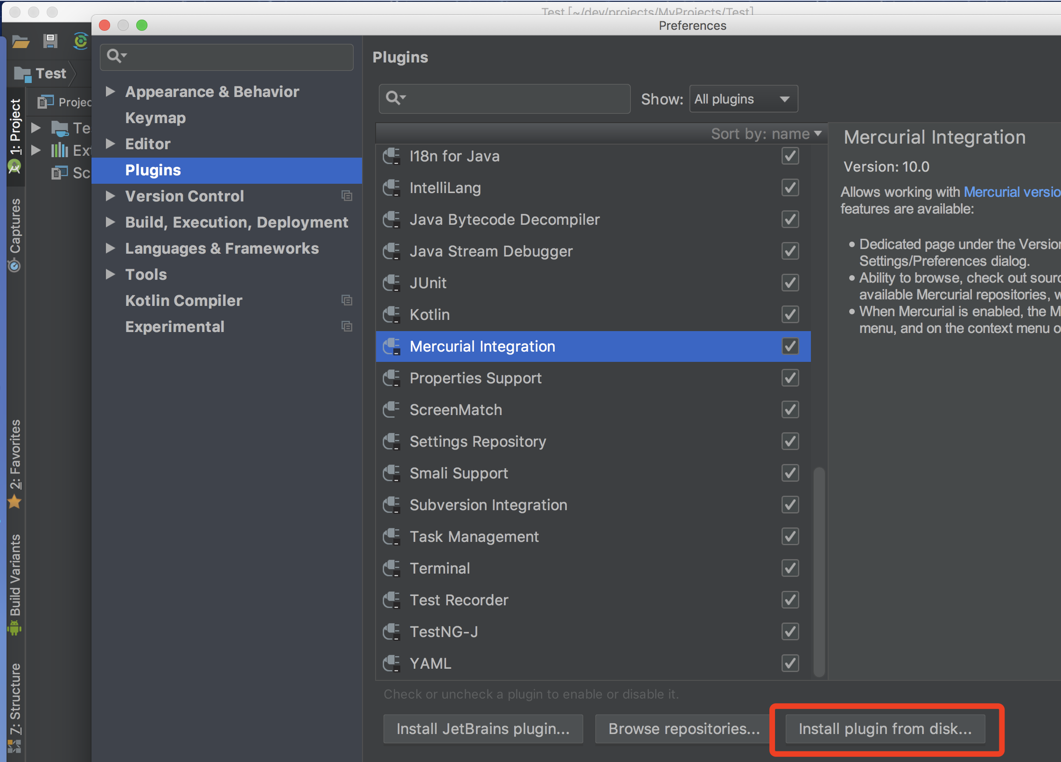Click the Save All toolbar icon
This screenshot has width=1061, height=762.
[x=50, y=41]
